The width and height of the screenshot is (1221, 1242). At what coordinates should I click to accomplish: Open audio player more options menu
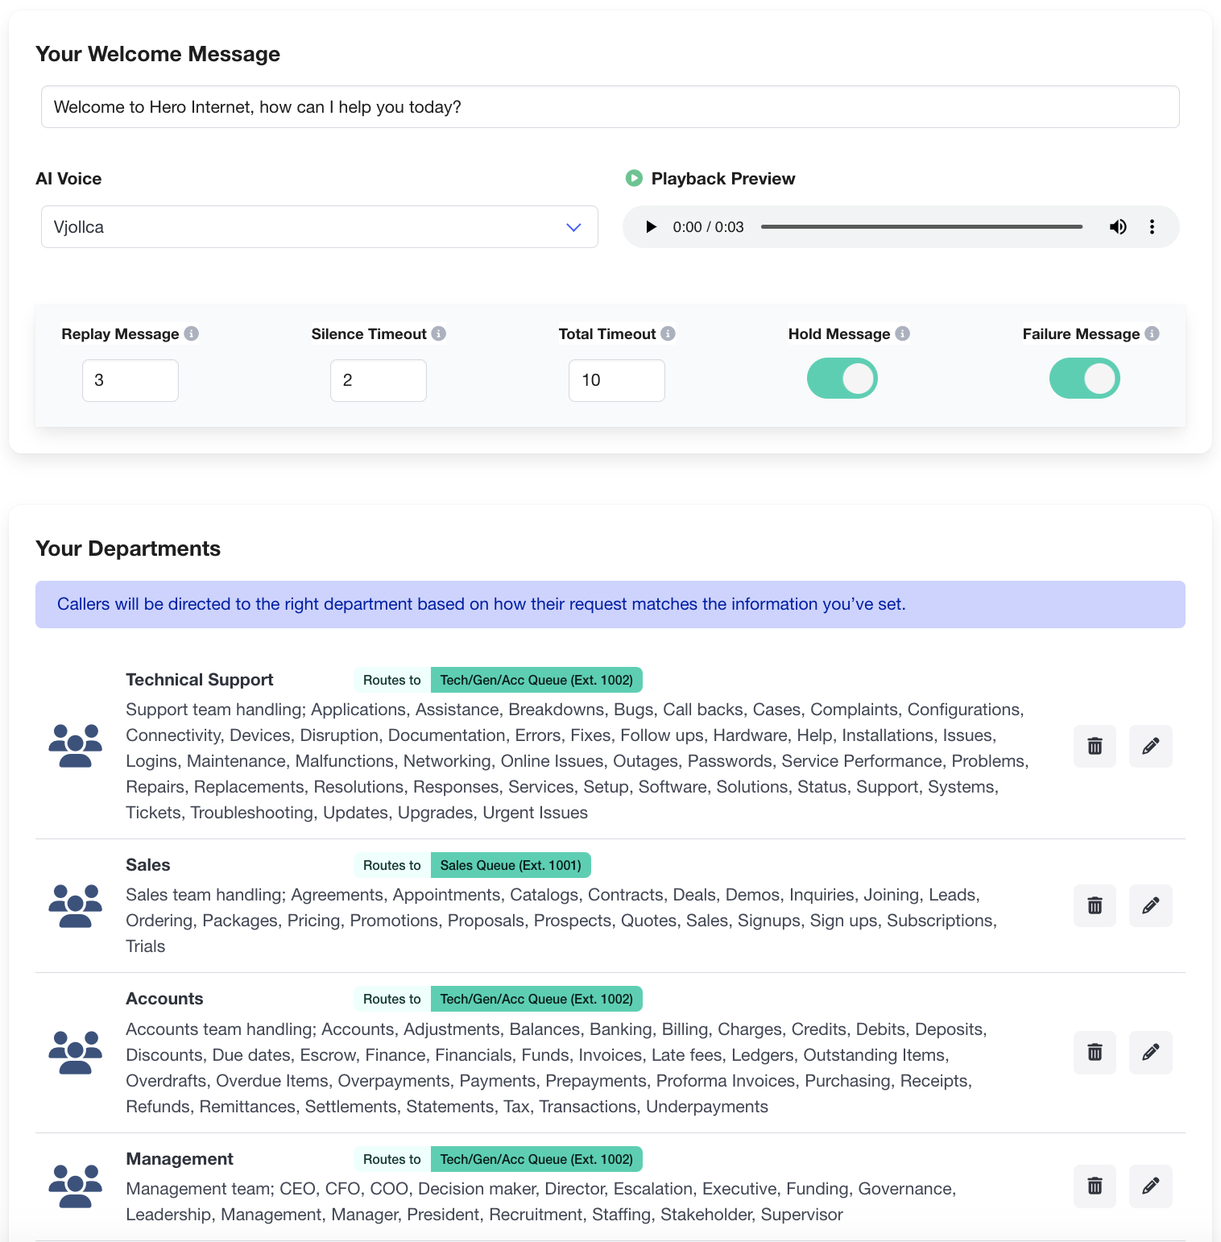tap(1152, 227)
